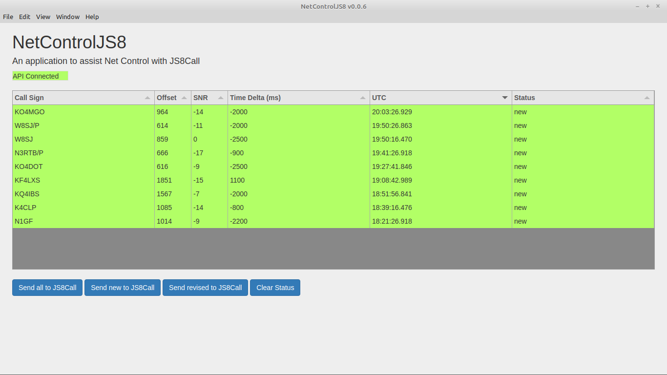Click the Call Sign sort arrow icon
Image resolution: width=667 pixels, height=375 pixels.
pos(147,98)
